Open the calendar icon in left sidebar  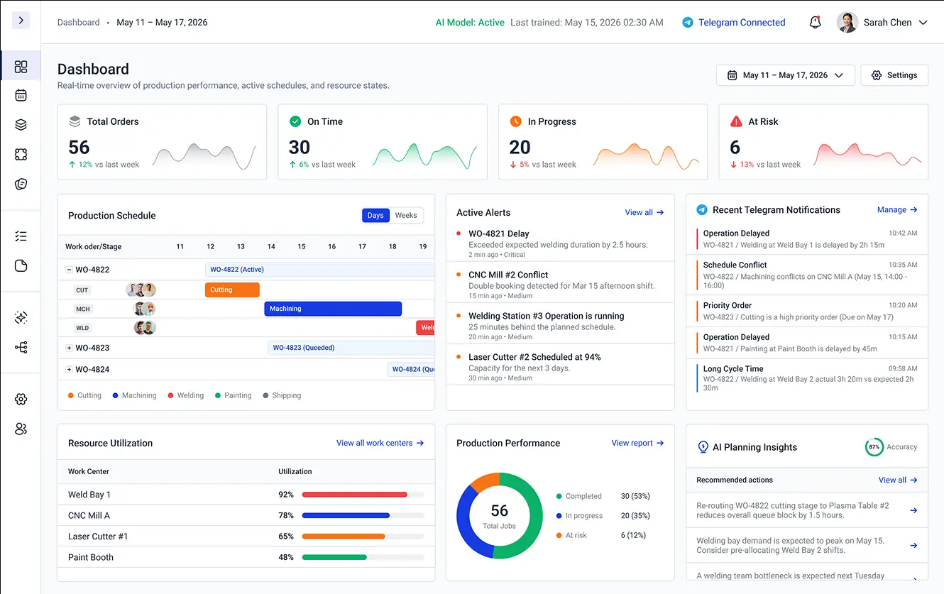pos(21,95)
